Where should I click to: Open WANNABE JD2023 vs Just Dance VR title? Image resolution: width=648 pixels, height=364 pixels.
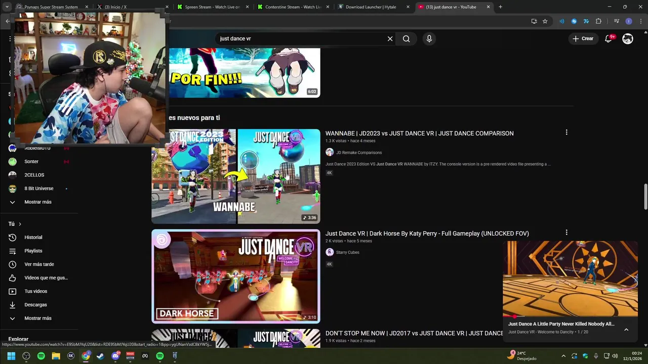tap(419, 133)
